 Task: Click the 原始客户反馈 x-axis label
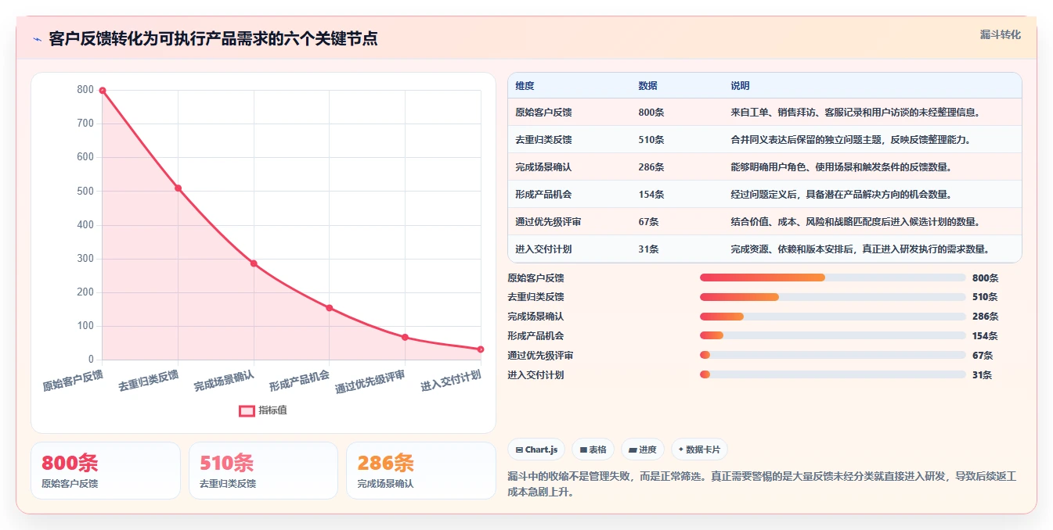[73, 381]
